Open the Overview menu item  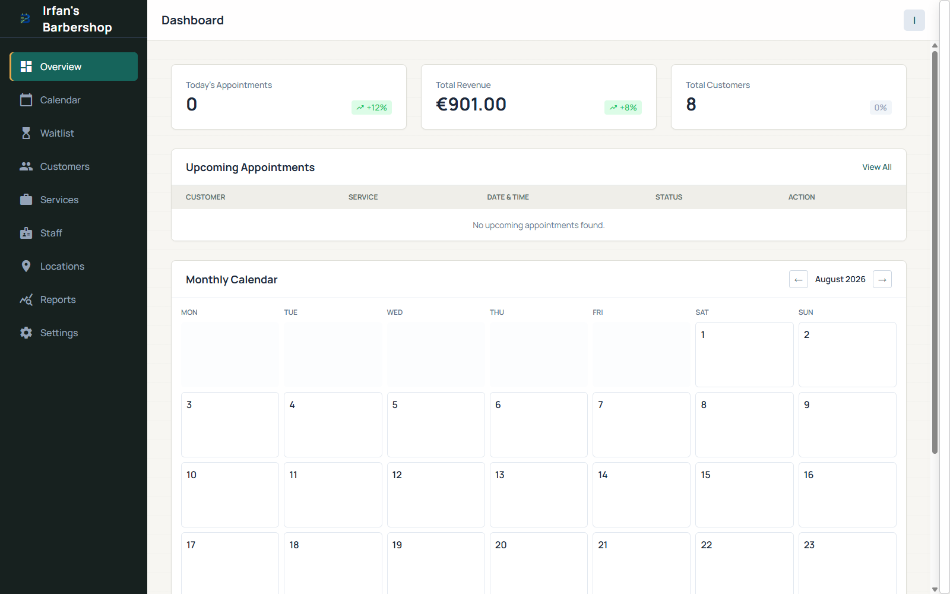coord(74,67)
